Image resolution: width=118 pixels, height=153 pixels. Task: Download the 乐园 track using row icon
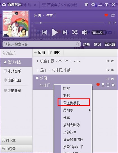(x=103, y=85)
